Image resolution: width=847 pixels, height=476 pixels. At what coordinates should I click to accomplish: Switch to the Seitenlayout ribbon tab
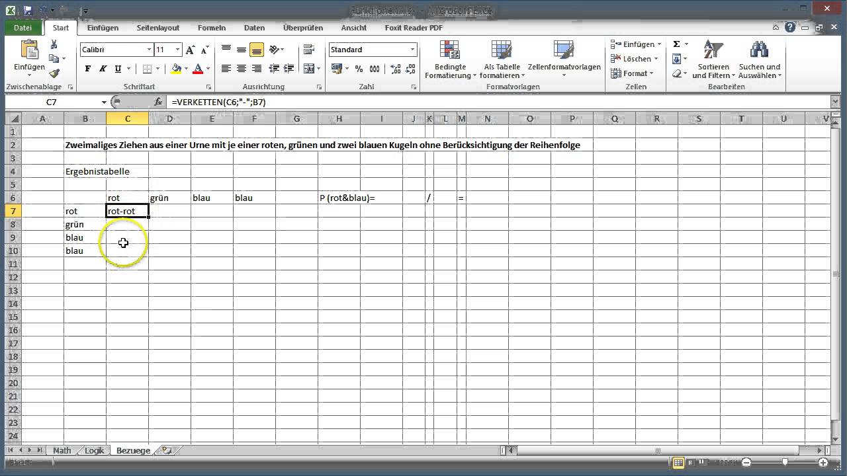[158, 28]
